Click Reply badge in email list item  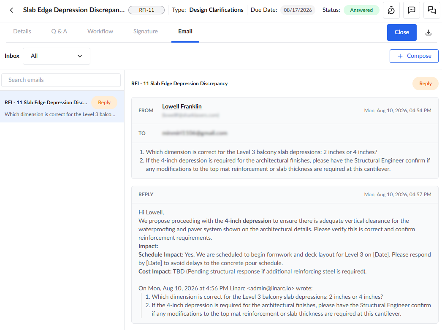coord(104,103)
